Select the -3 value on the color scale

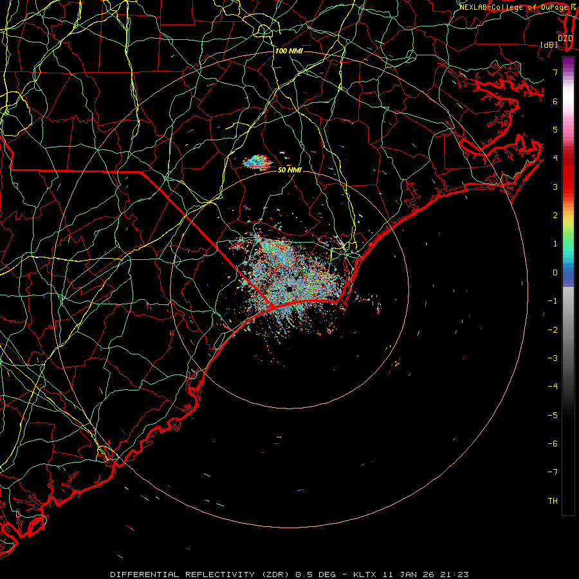(x=553, y=358)
